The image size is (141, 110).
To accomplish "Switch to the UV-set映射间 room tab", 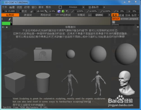I will [63, 15].
